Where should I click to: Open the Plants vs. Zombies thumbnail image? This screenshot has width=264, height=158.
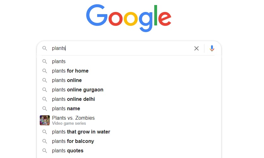coord(45,120)
